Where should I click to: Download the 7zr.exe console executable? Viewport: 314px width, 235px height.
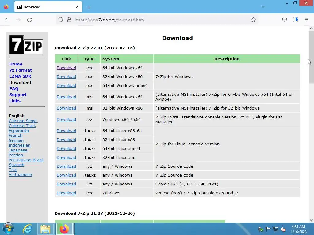coord(66,193)
